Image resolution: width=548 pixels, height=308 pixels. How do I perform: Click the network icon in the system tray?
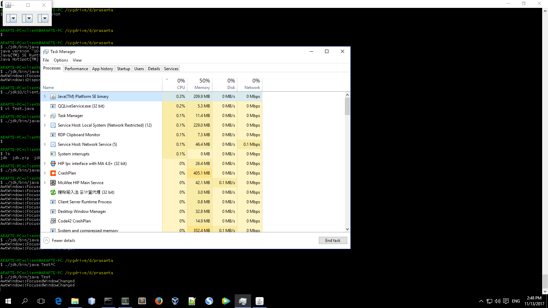point(489,301)
